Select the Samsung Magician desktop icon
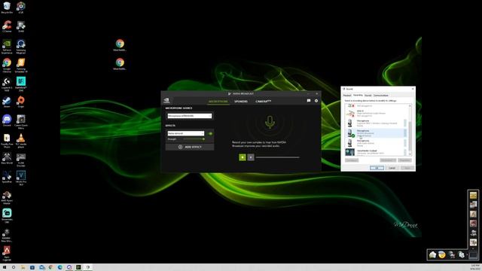 tap(21, 46)
